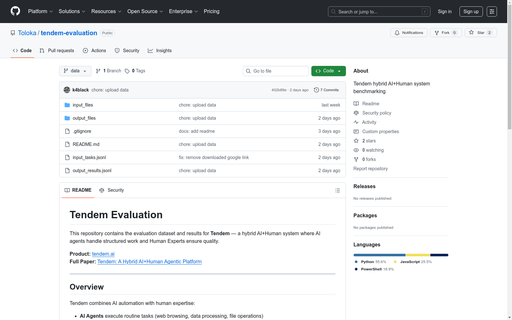The width and height of the screenshot is (512, 320).
Task: Open the Toloka organization link
Action: point(27,33)
